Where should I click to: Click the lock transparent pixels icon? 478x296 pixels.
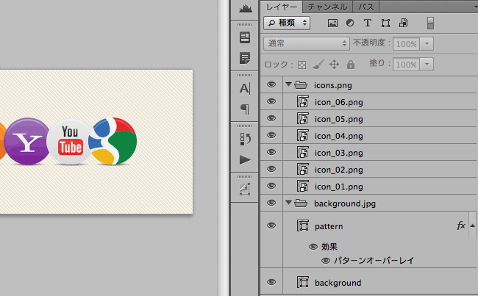pyautogui.click(x=302, y=65)
